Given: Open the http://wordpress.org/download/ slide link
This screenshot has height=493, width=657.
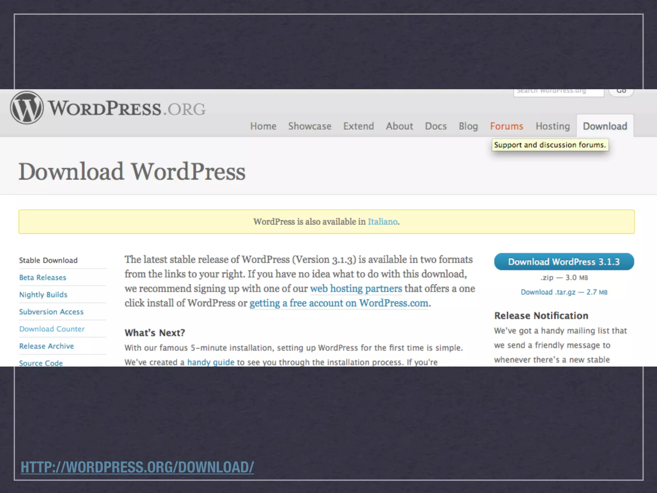Looking at the screenshot, I should (x=137, y=467).
